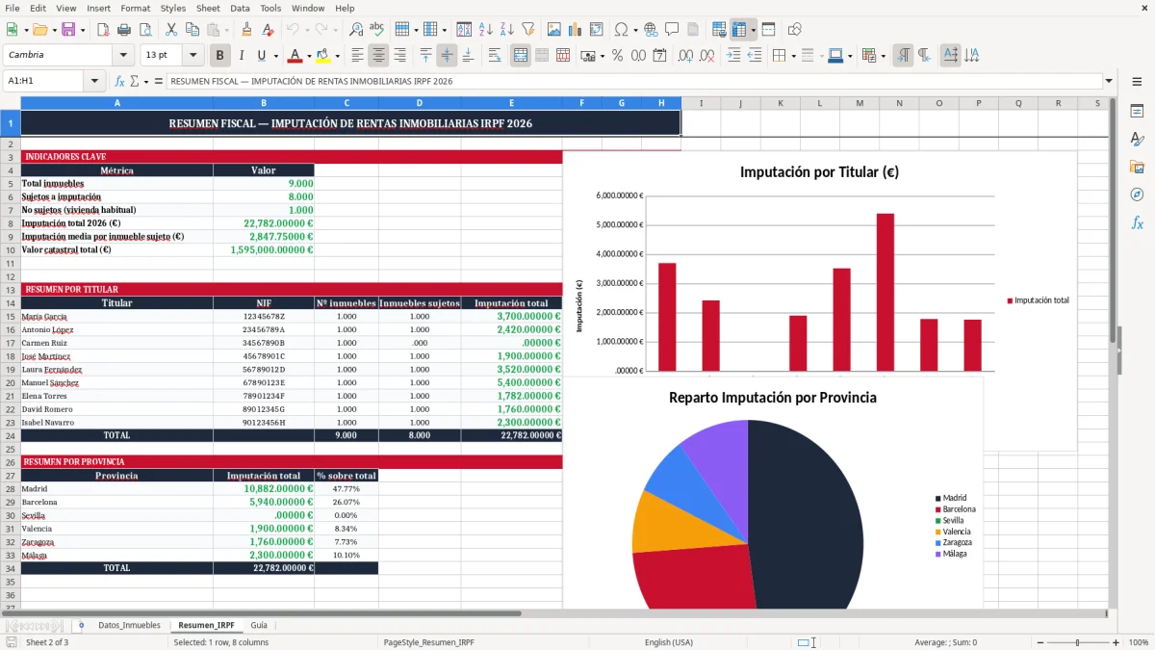The width and height of the screenshot is (1155, 650).
Task: Format cells as percent
Action: click(617, 56)
